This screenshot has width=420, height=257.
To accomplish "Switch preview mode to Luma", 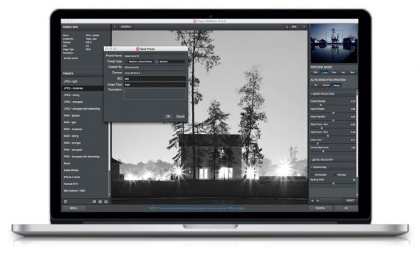I will click(x=325, y=73).
